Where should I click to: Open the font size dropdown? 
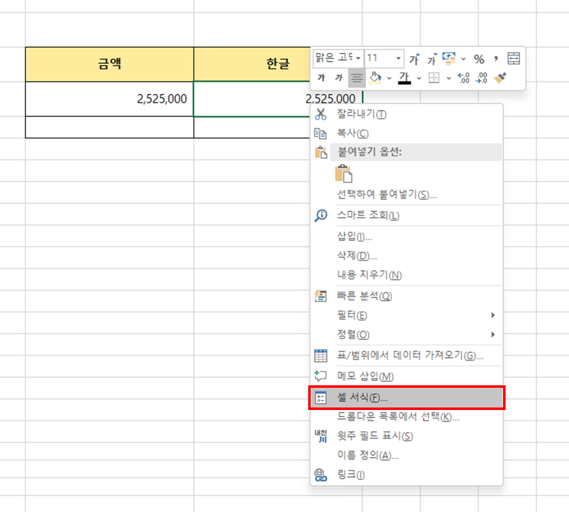click(397, 58)
